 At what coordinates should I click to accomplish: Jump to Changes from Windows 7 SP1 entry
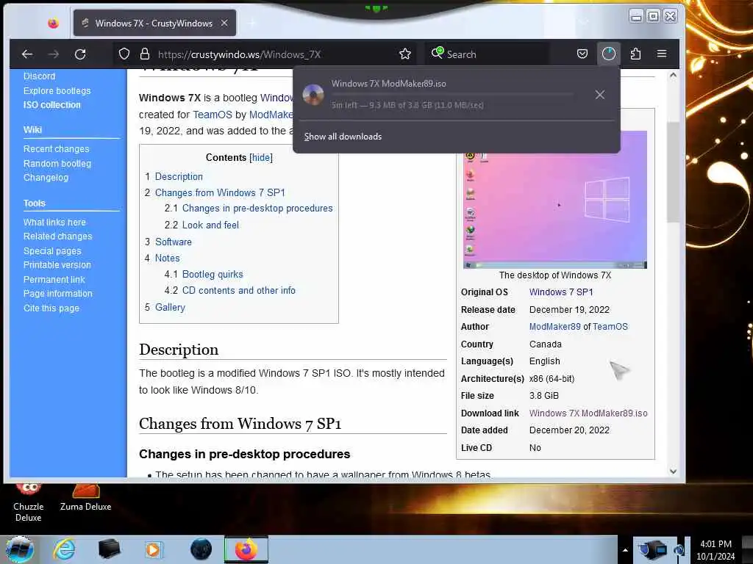(220, 193)
